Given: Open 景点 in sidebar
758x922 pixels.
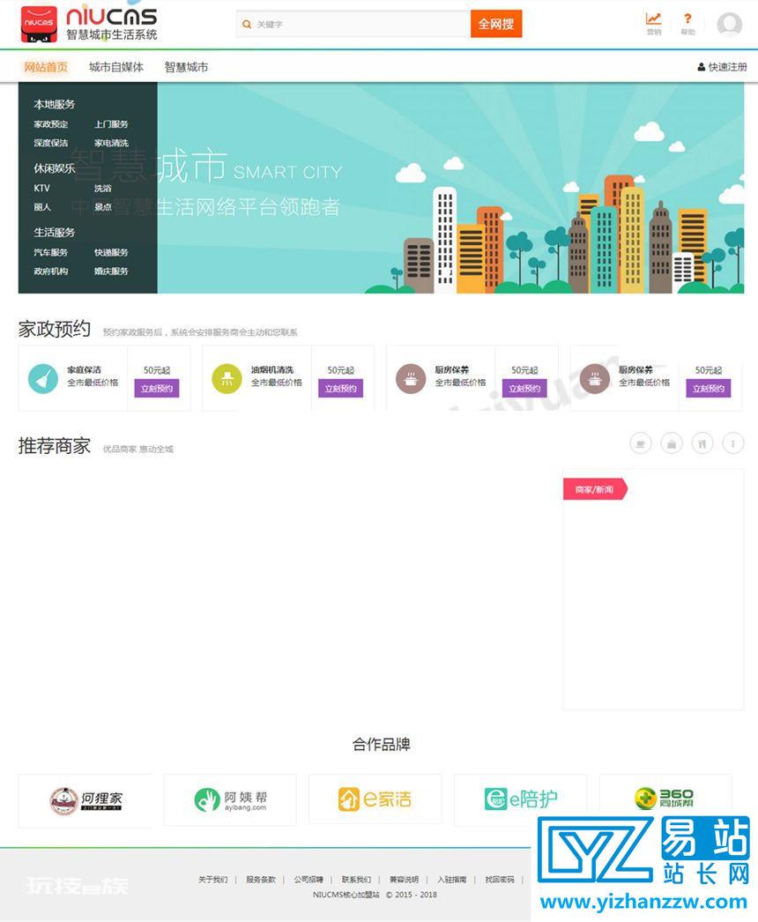Looking at the screenshot, I should 102,207.
